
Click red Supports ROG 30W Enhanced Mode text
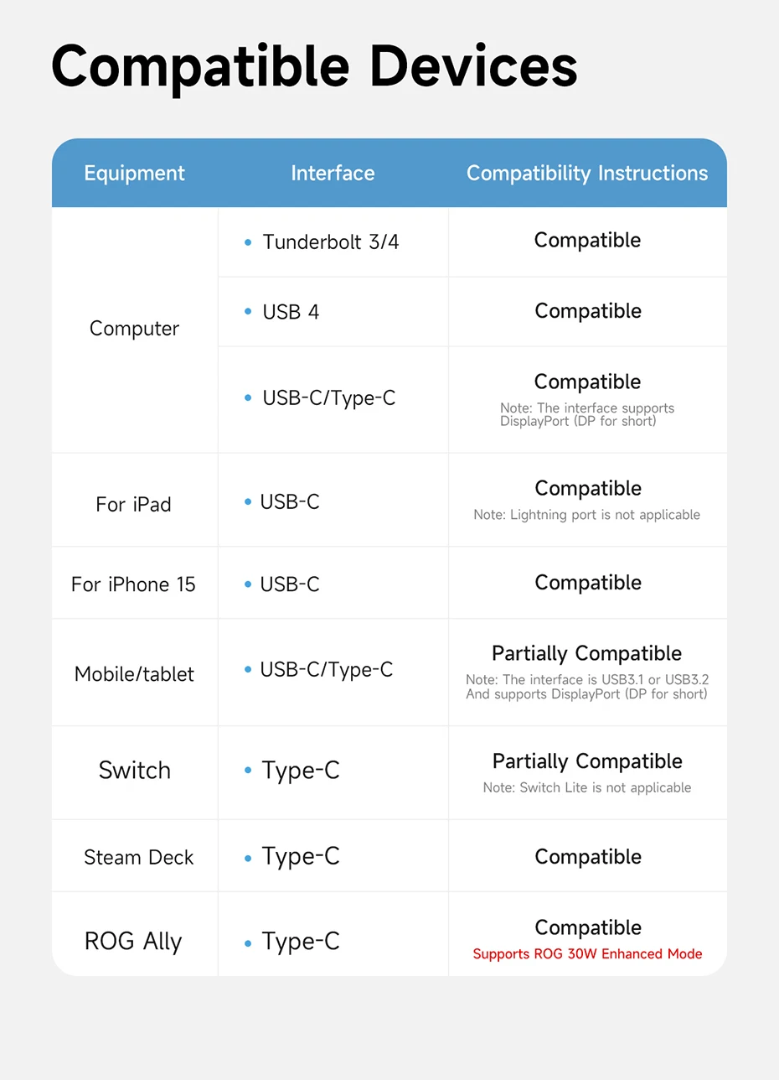point(587,954)
